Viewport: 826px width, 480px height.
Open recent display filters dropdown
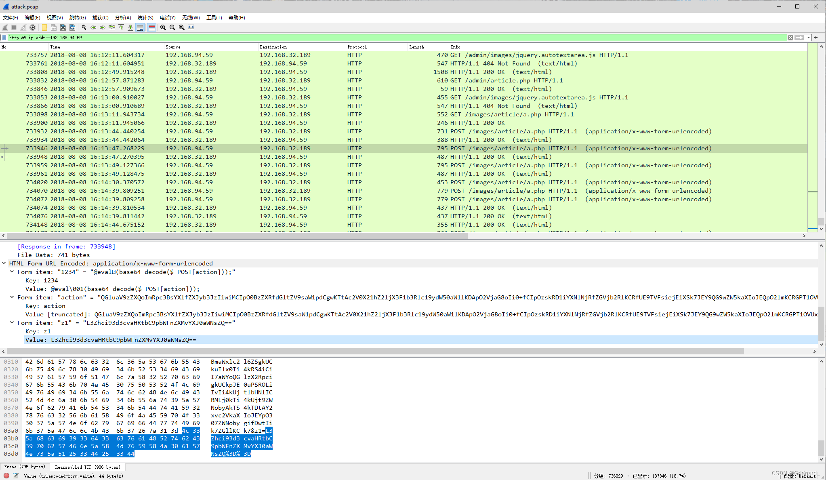click(809, 38)
